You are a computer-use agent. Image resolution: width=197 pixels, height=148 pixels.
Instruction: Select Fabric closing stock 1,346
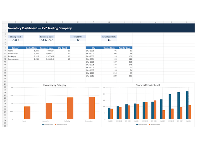[31, 51]
